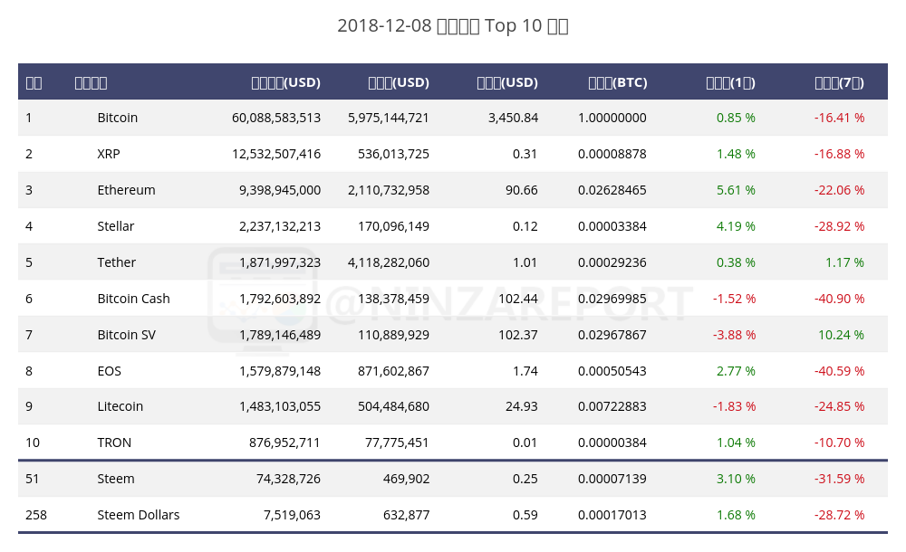Image resolution: width=906 pixels, height=552 pixels.
Task: Click market cap value "1,792,603,892"
Action: pos(280,300)
